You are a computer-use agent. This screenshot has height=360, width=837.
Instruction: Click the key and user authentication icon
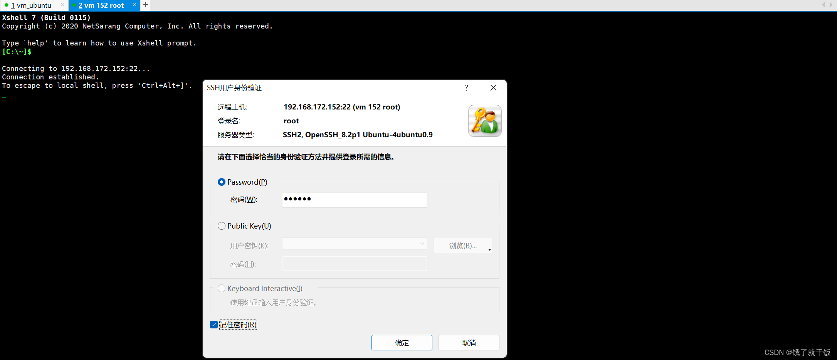click(x=485, y=121)
